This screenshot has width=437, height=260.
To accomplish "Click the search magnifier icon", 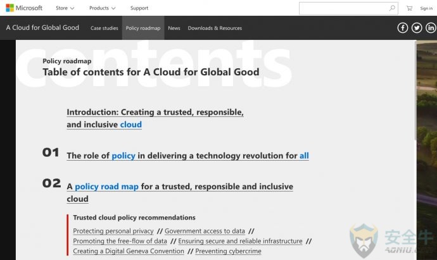I will click(392, 8).
